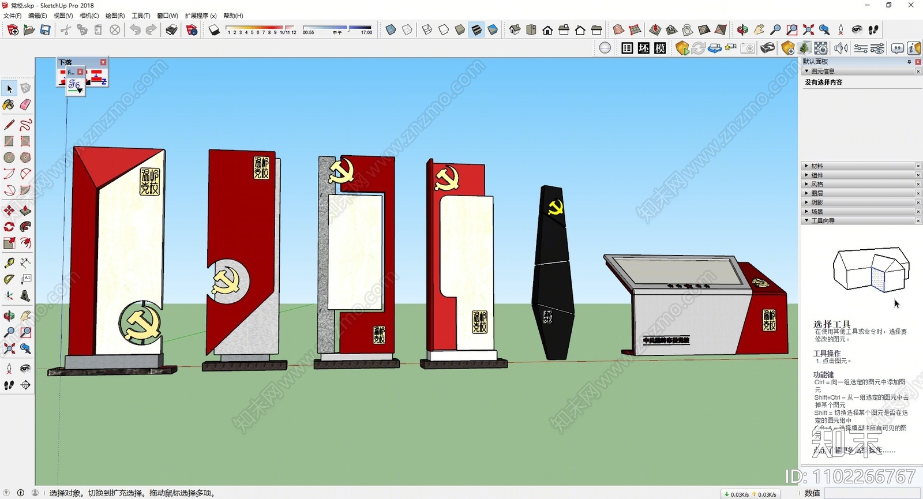
Task: Click the Save floppy disk icon
Action: pyautogui.click(x=45, y=29)
